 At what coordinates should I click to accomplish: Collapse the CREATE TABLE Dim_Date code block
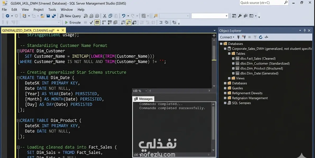click(x=18, y=78)
